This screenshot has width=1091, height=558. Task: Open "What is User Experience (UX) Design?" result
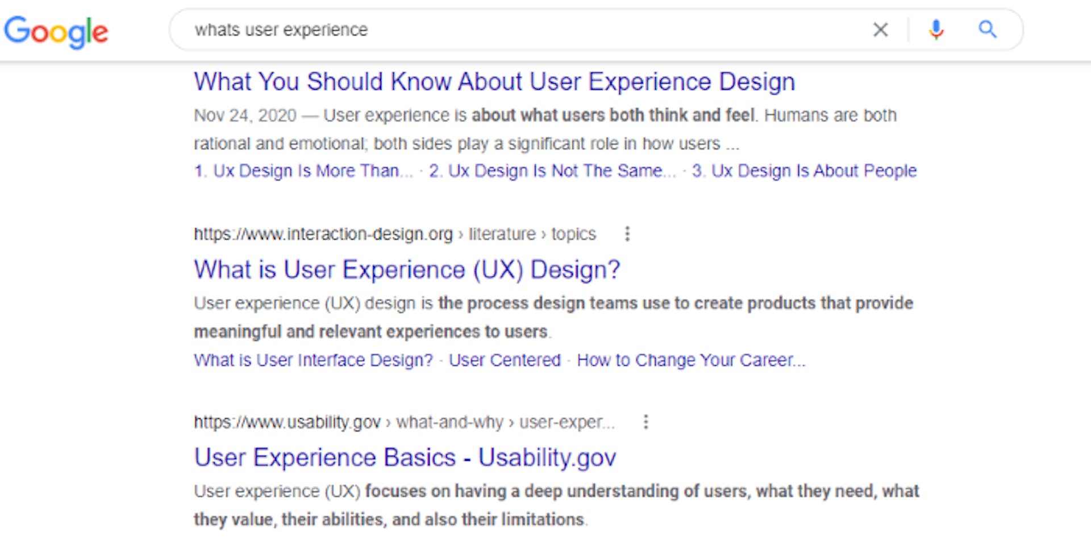pos(407,269)
